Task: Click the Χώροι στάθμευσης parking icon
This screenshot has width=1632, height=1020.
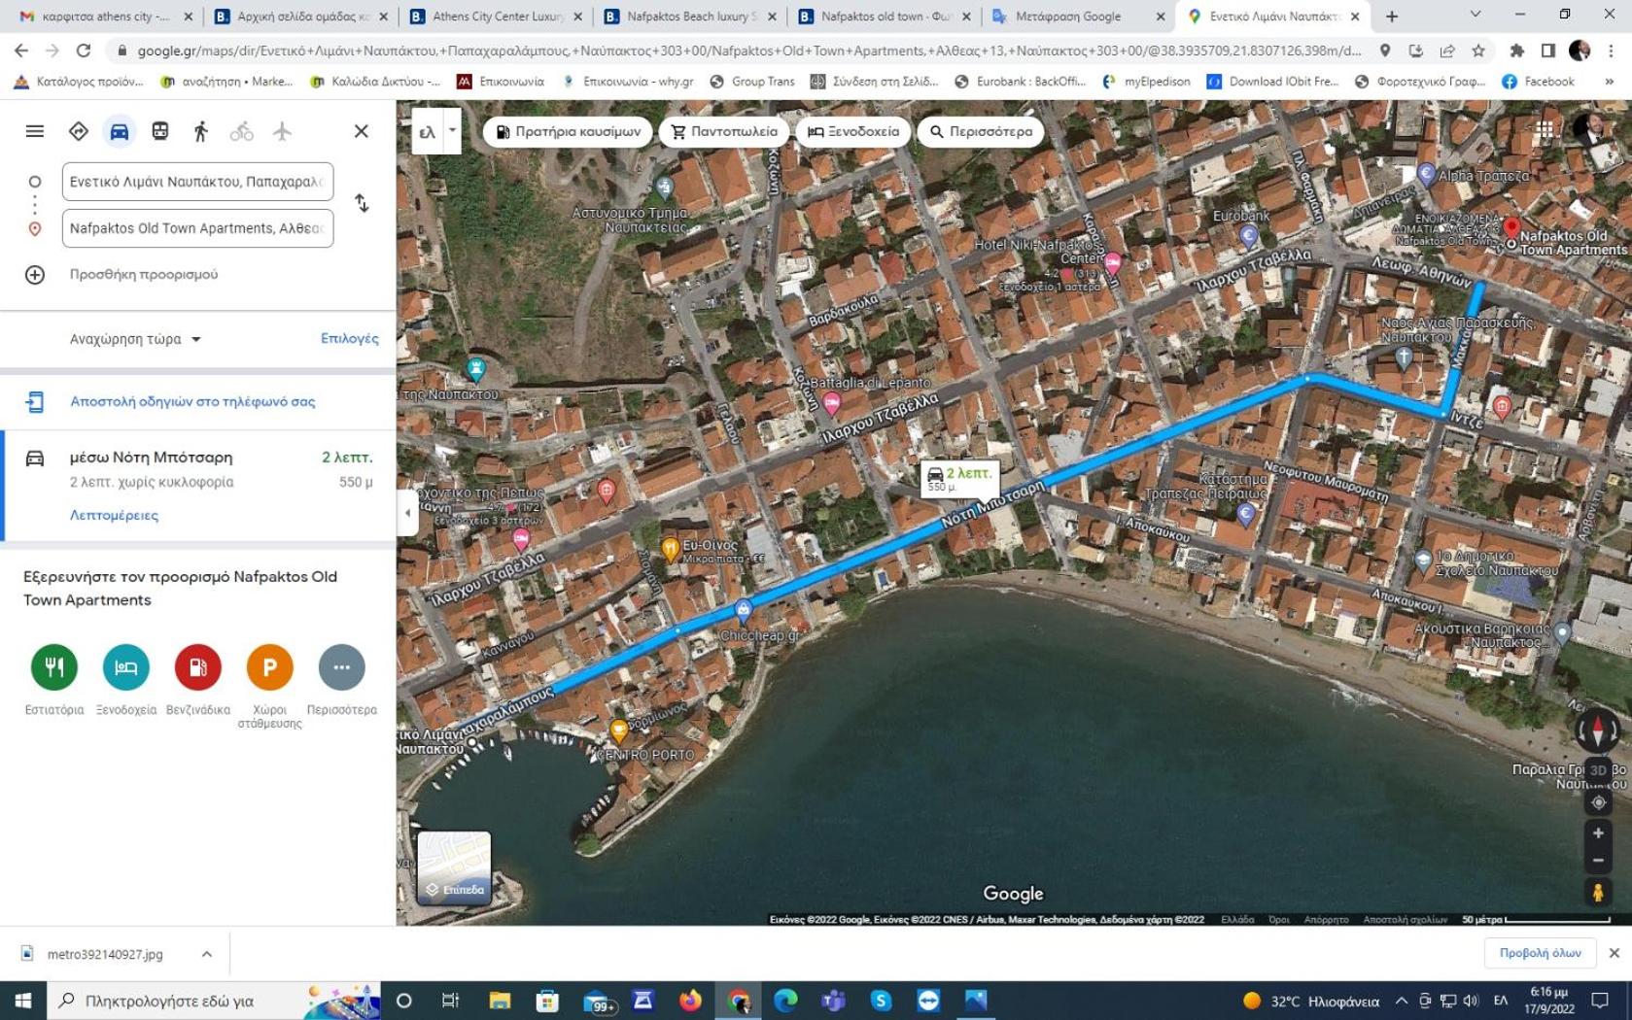Action: [269, 667]
